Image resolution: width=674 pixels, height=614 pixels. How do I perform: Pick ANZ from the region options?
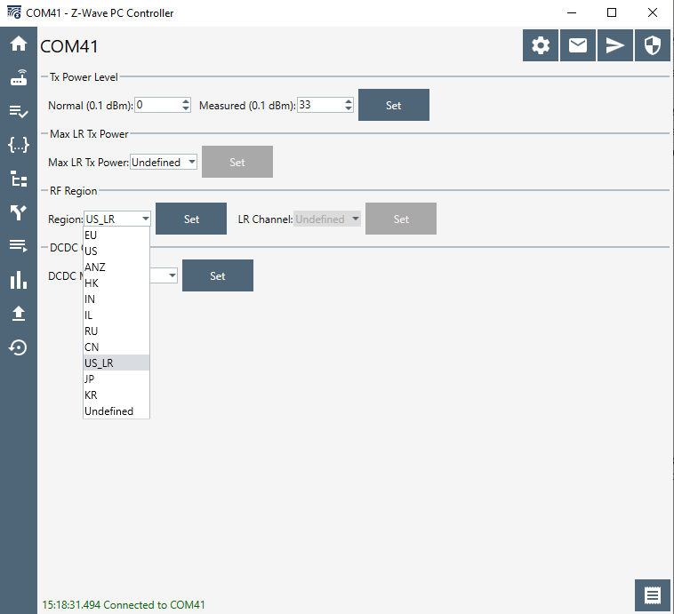pyautogui.click(x=116, y=267)
